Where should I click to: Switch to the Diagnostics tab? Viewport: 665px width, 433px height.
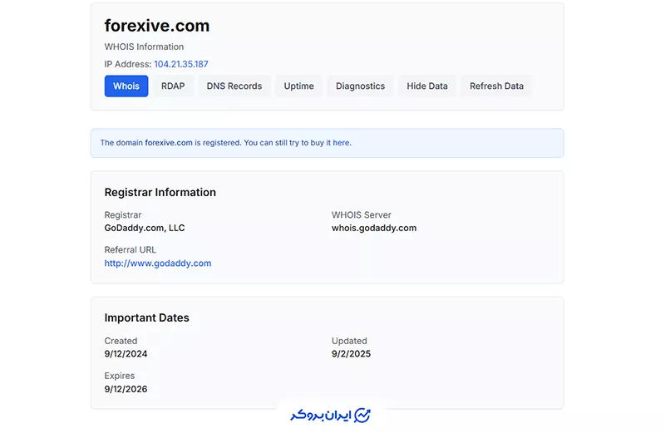pos(361,86)
